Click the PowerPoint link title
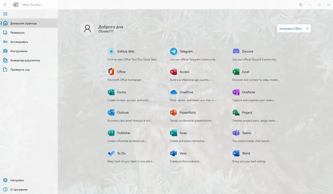 [187, 113]
